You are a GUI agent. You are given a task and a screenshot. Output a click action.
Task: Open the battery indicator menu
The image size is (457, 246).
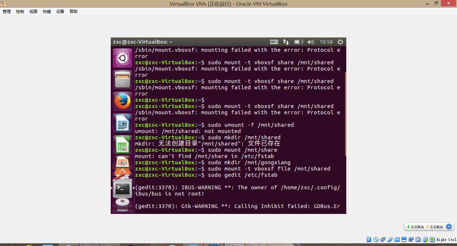point(298,42)
